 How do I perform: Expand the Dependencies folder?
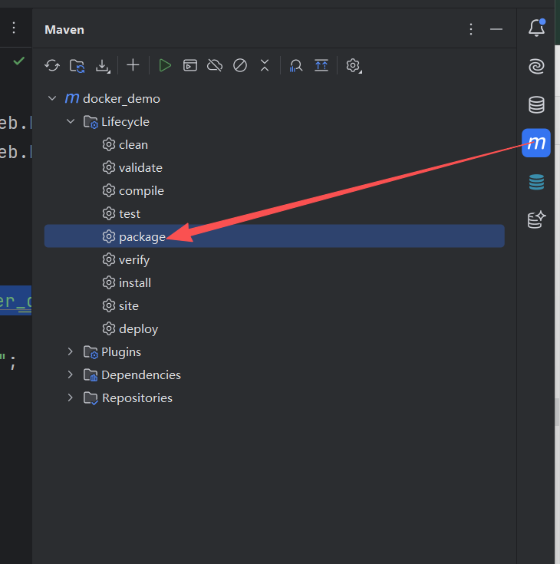click(71, 374)
